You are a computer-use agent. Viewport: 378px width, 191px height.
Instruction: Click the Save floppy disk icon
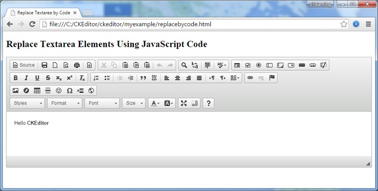(44, 65)
